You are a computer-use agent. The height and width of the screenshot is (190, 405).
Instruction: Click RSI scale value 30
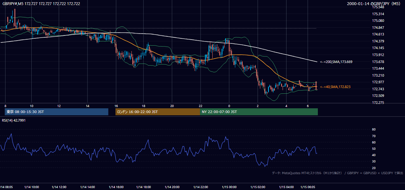pyautogui.click(x=374, y=161)
